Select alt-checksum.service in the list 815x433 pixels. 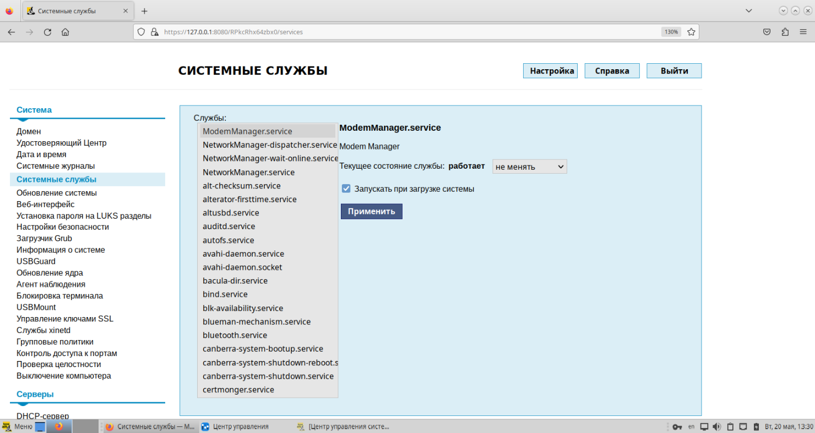[x=268, y=186]
